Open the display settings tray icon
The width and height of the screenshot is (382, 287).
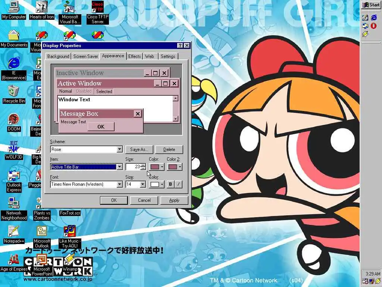tap(372, 281)
